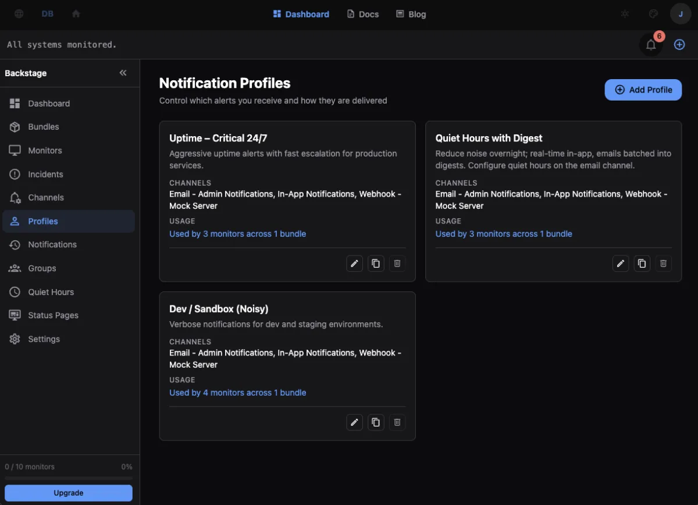Toggle the sun theme icon

coord(625,14)
